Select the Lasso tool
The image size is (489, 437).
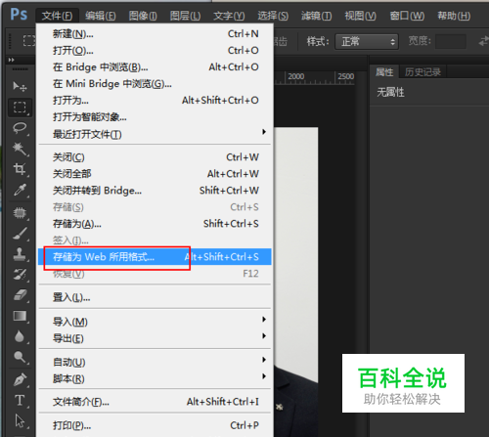click(x=20, y=128)
